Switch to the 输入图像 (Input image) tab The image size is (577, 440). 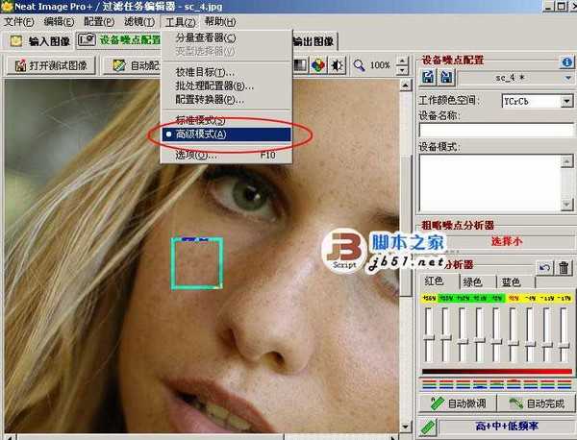pyautogui.click(x=40, y=41)
